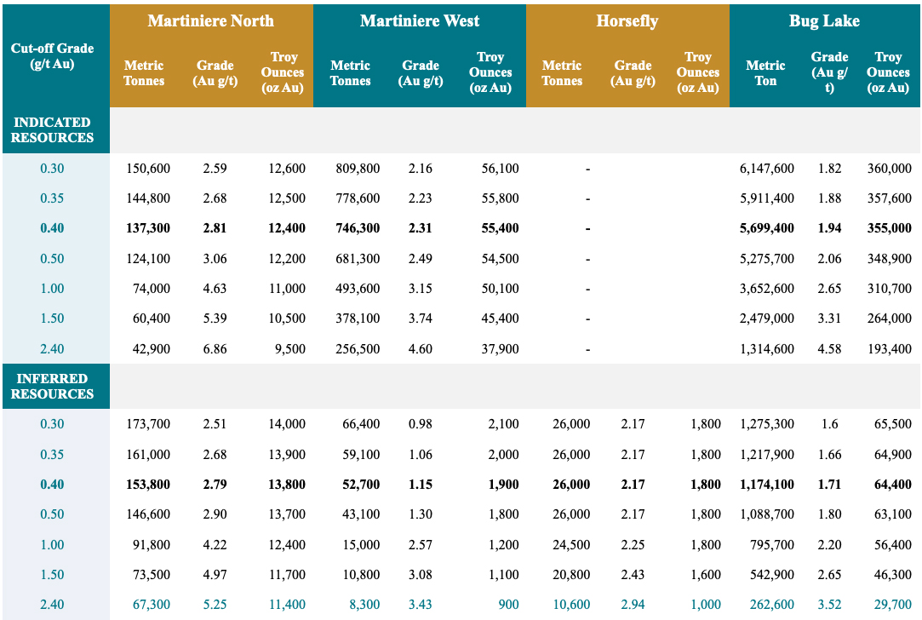Image resolution: width=922 pixels, height=620 pixels.
Task: Select the Horsefly column group header
Action: coord(627,21)
